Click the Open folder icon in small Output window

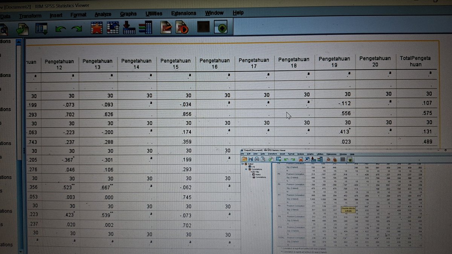[x=244, y=159]
